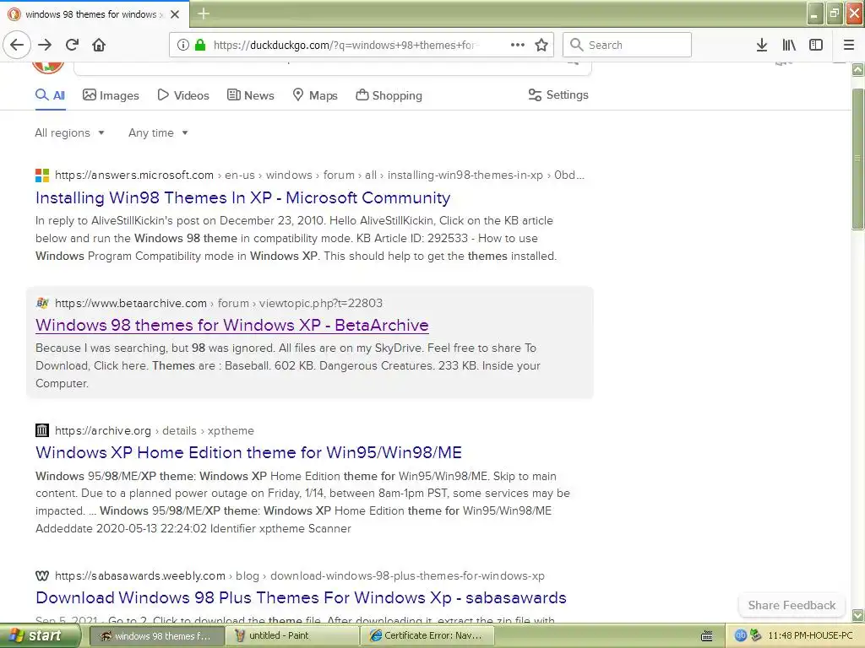The image size is (865, 648).
Task: Open the library bookshelf icon
Action: pos(789,45)
